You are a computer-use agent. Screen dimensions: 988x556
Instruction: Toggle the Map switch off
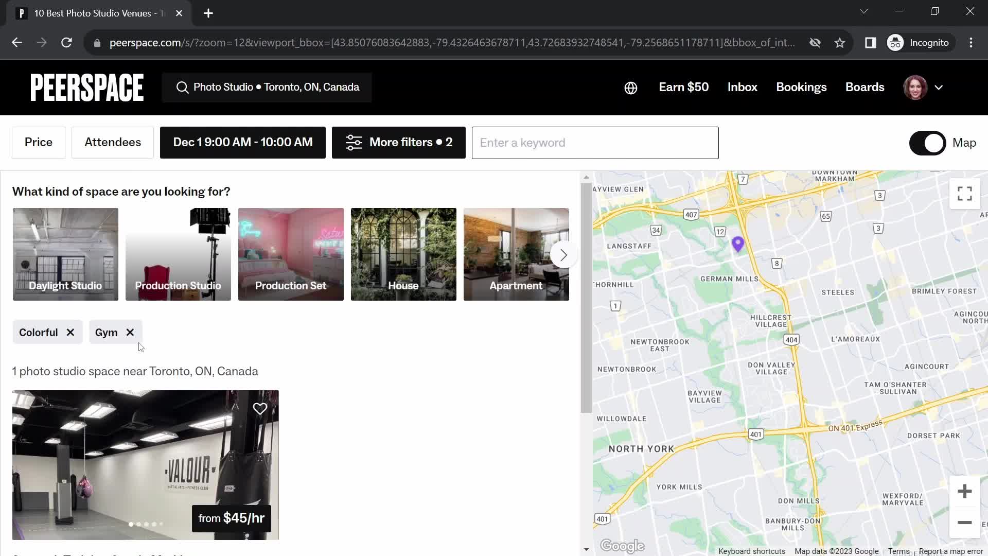pos(927,143)
